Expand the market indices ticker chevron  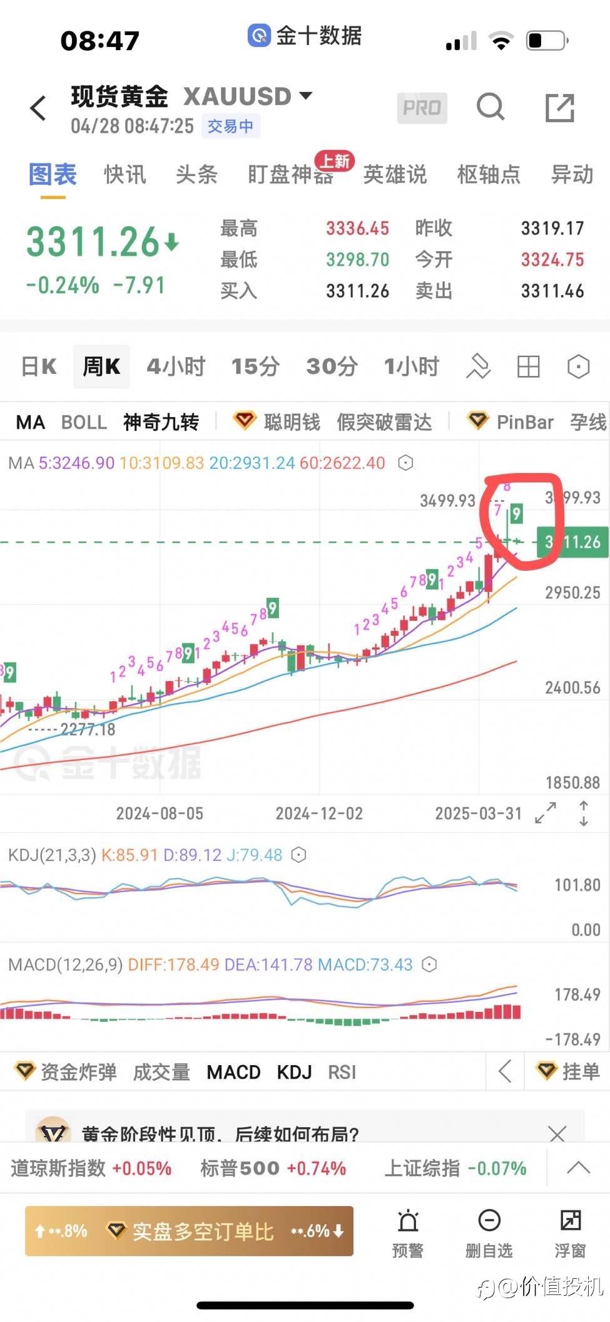click(x=578, y=1168)
